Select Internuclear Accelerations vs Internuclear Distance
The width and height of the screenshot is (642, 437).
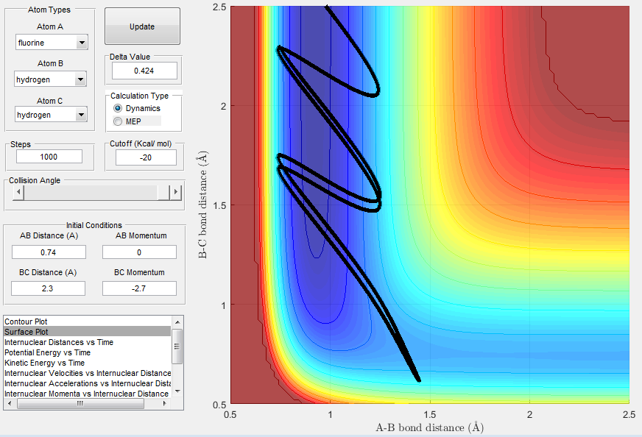[x=87, y=383]
